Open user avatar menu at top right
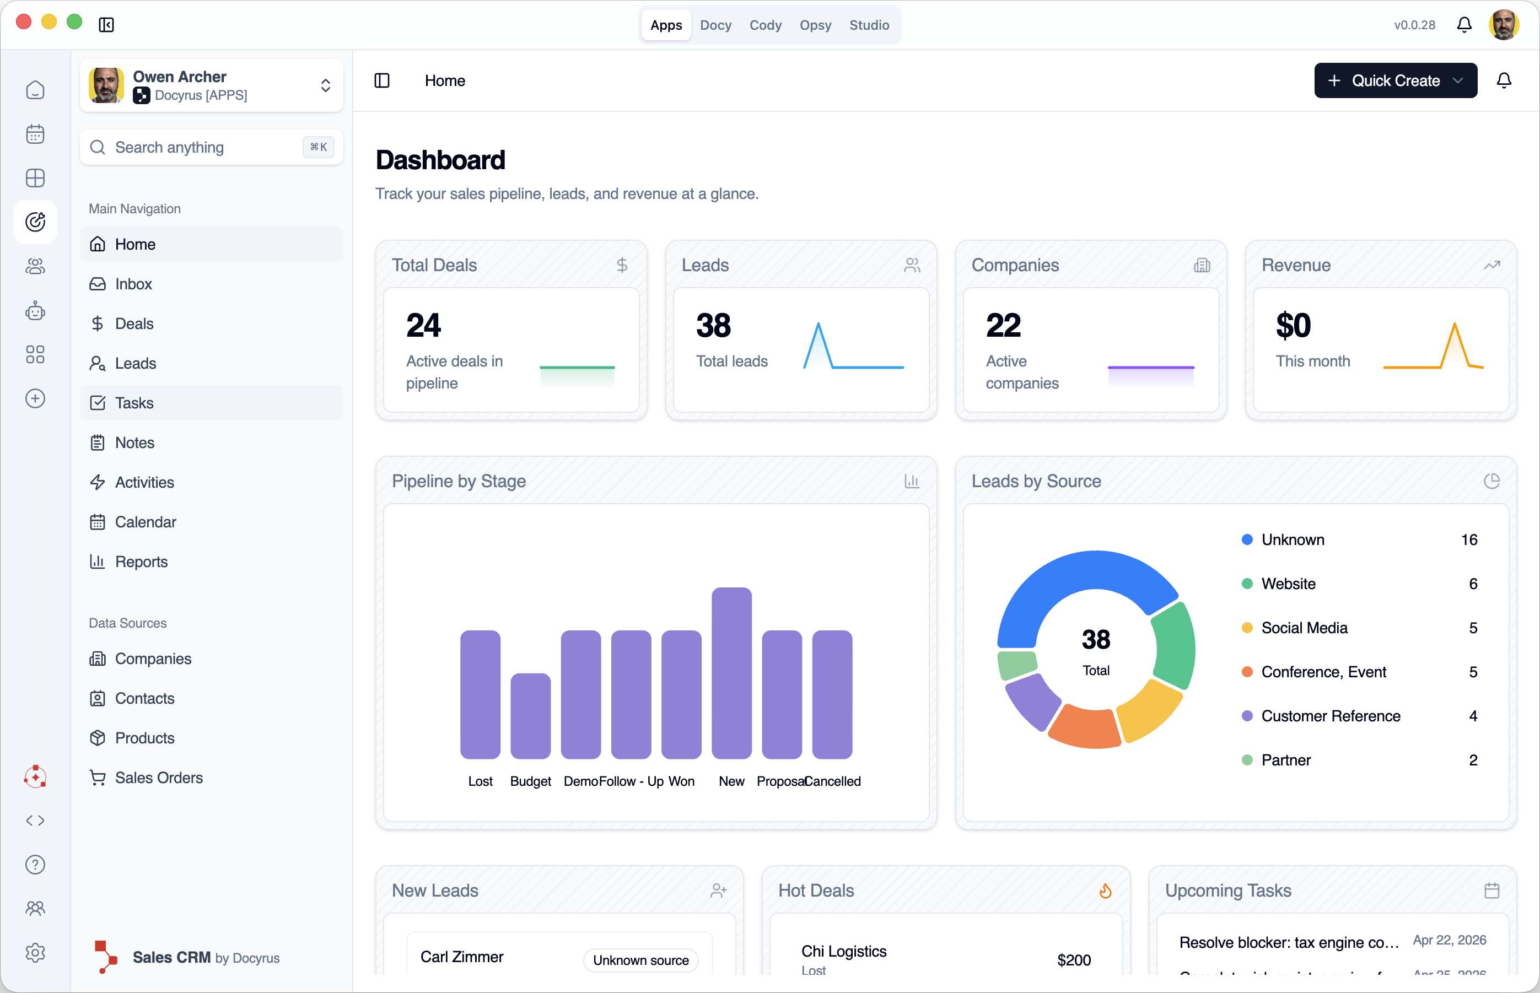 (1503, 24)
